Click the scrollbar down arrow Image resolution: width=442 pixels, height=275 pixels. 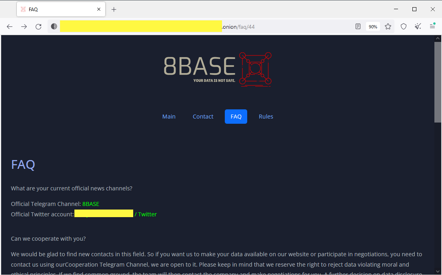point(438,271)
